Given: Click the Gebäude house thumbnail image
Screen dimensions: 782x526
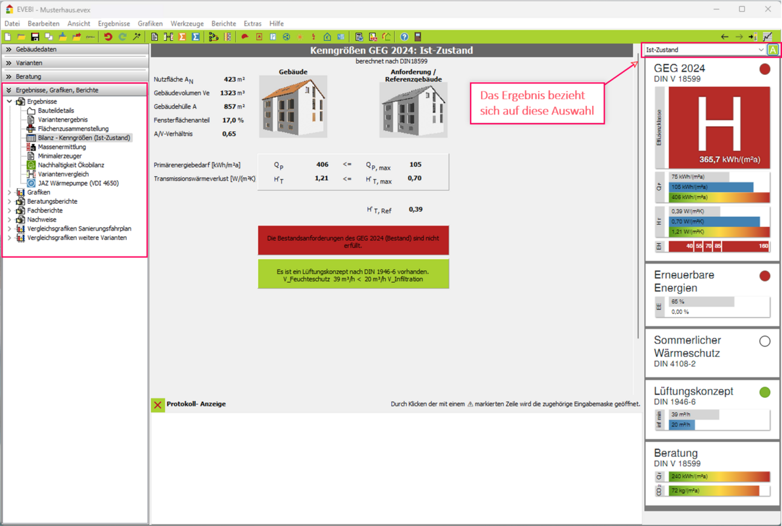Looking at the screenshot, I should click(x=293, y=107).
